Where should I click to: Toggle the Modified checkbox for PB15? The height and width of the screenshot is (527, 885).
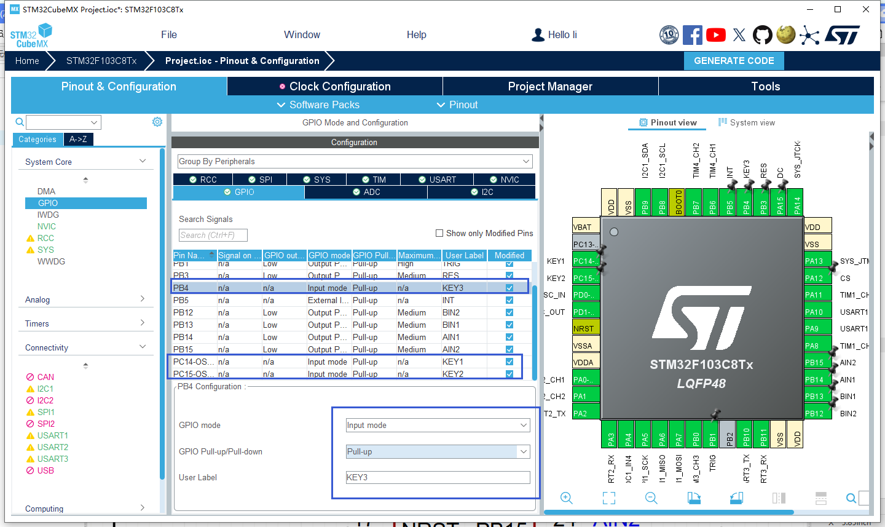(x=509, y=349)
